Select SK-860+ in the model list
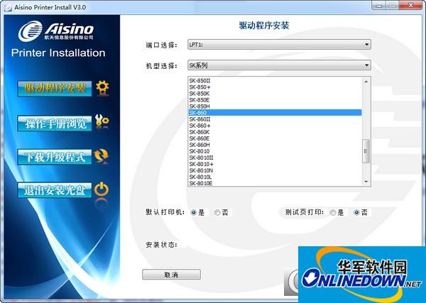This screenshot has height=303, width=426. 275,126
